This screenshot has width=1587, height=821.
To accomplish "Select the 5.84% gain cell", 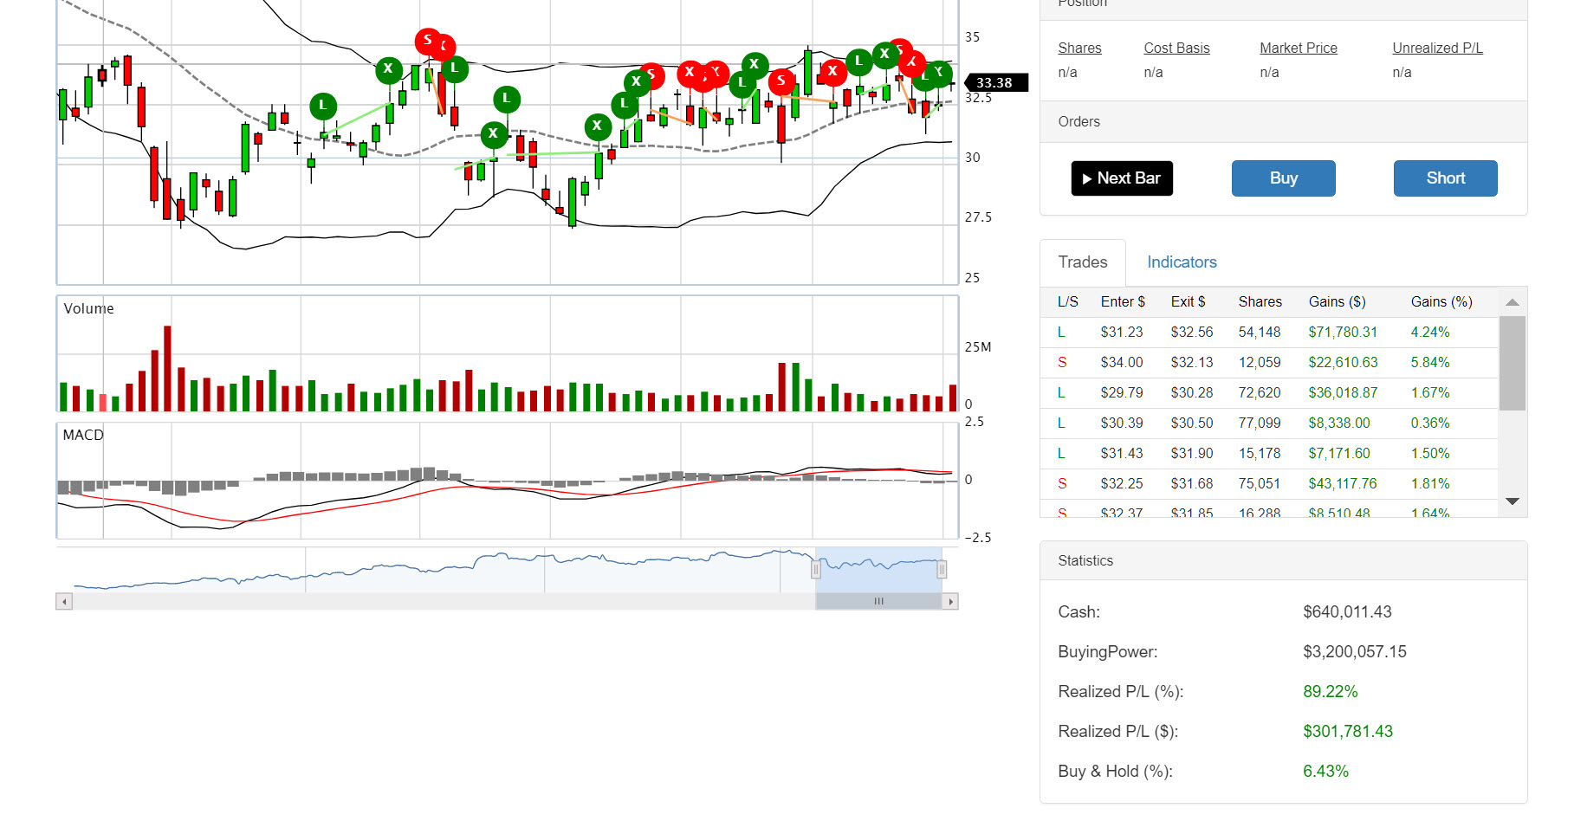I will (1430, 363).
